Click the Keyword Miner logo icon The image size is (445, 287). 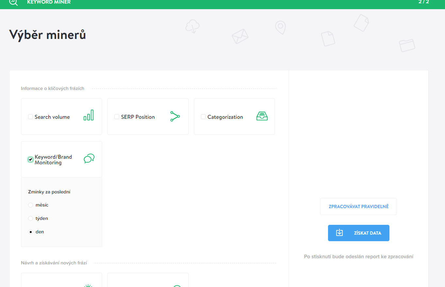click(13, 2)
